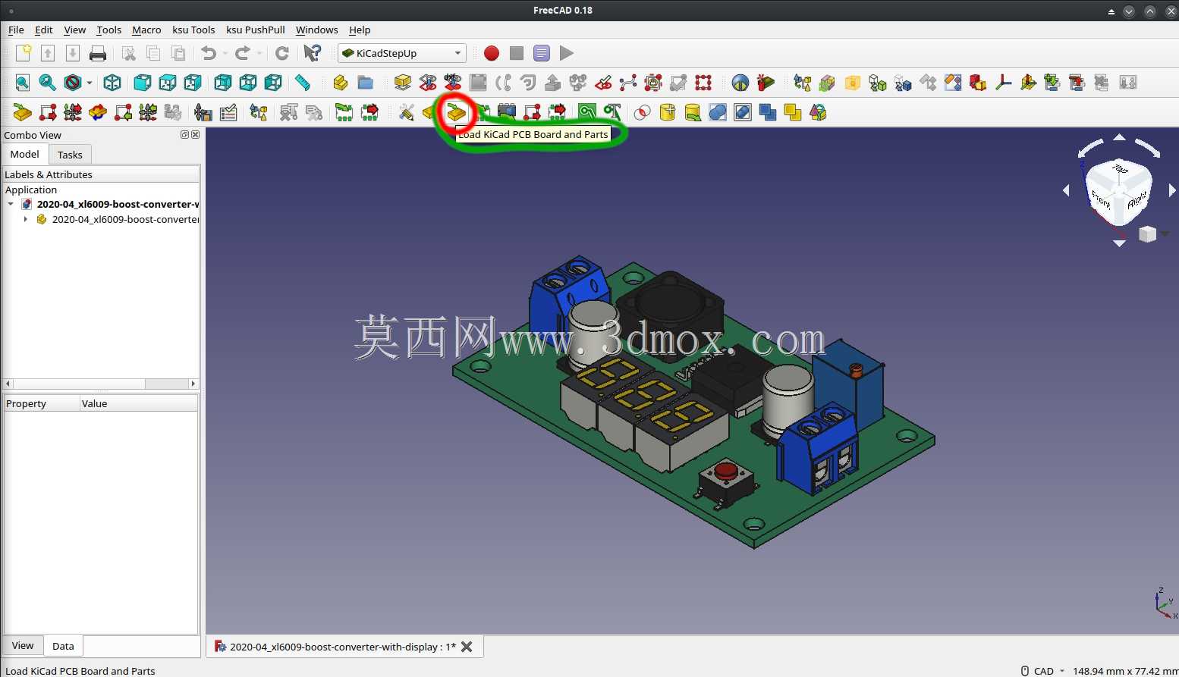This screenshot has height=677, width=1179.
Task: Rotate view up with navigation cube top arrow
Action: (1119, 137)
